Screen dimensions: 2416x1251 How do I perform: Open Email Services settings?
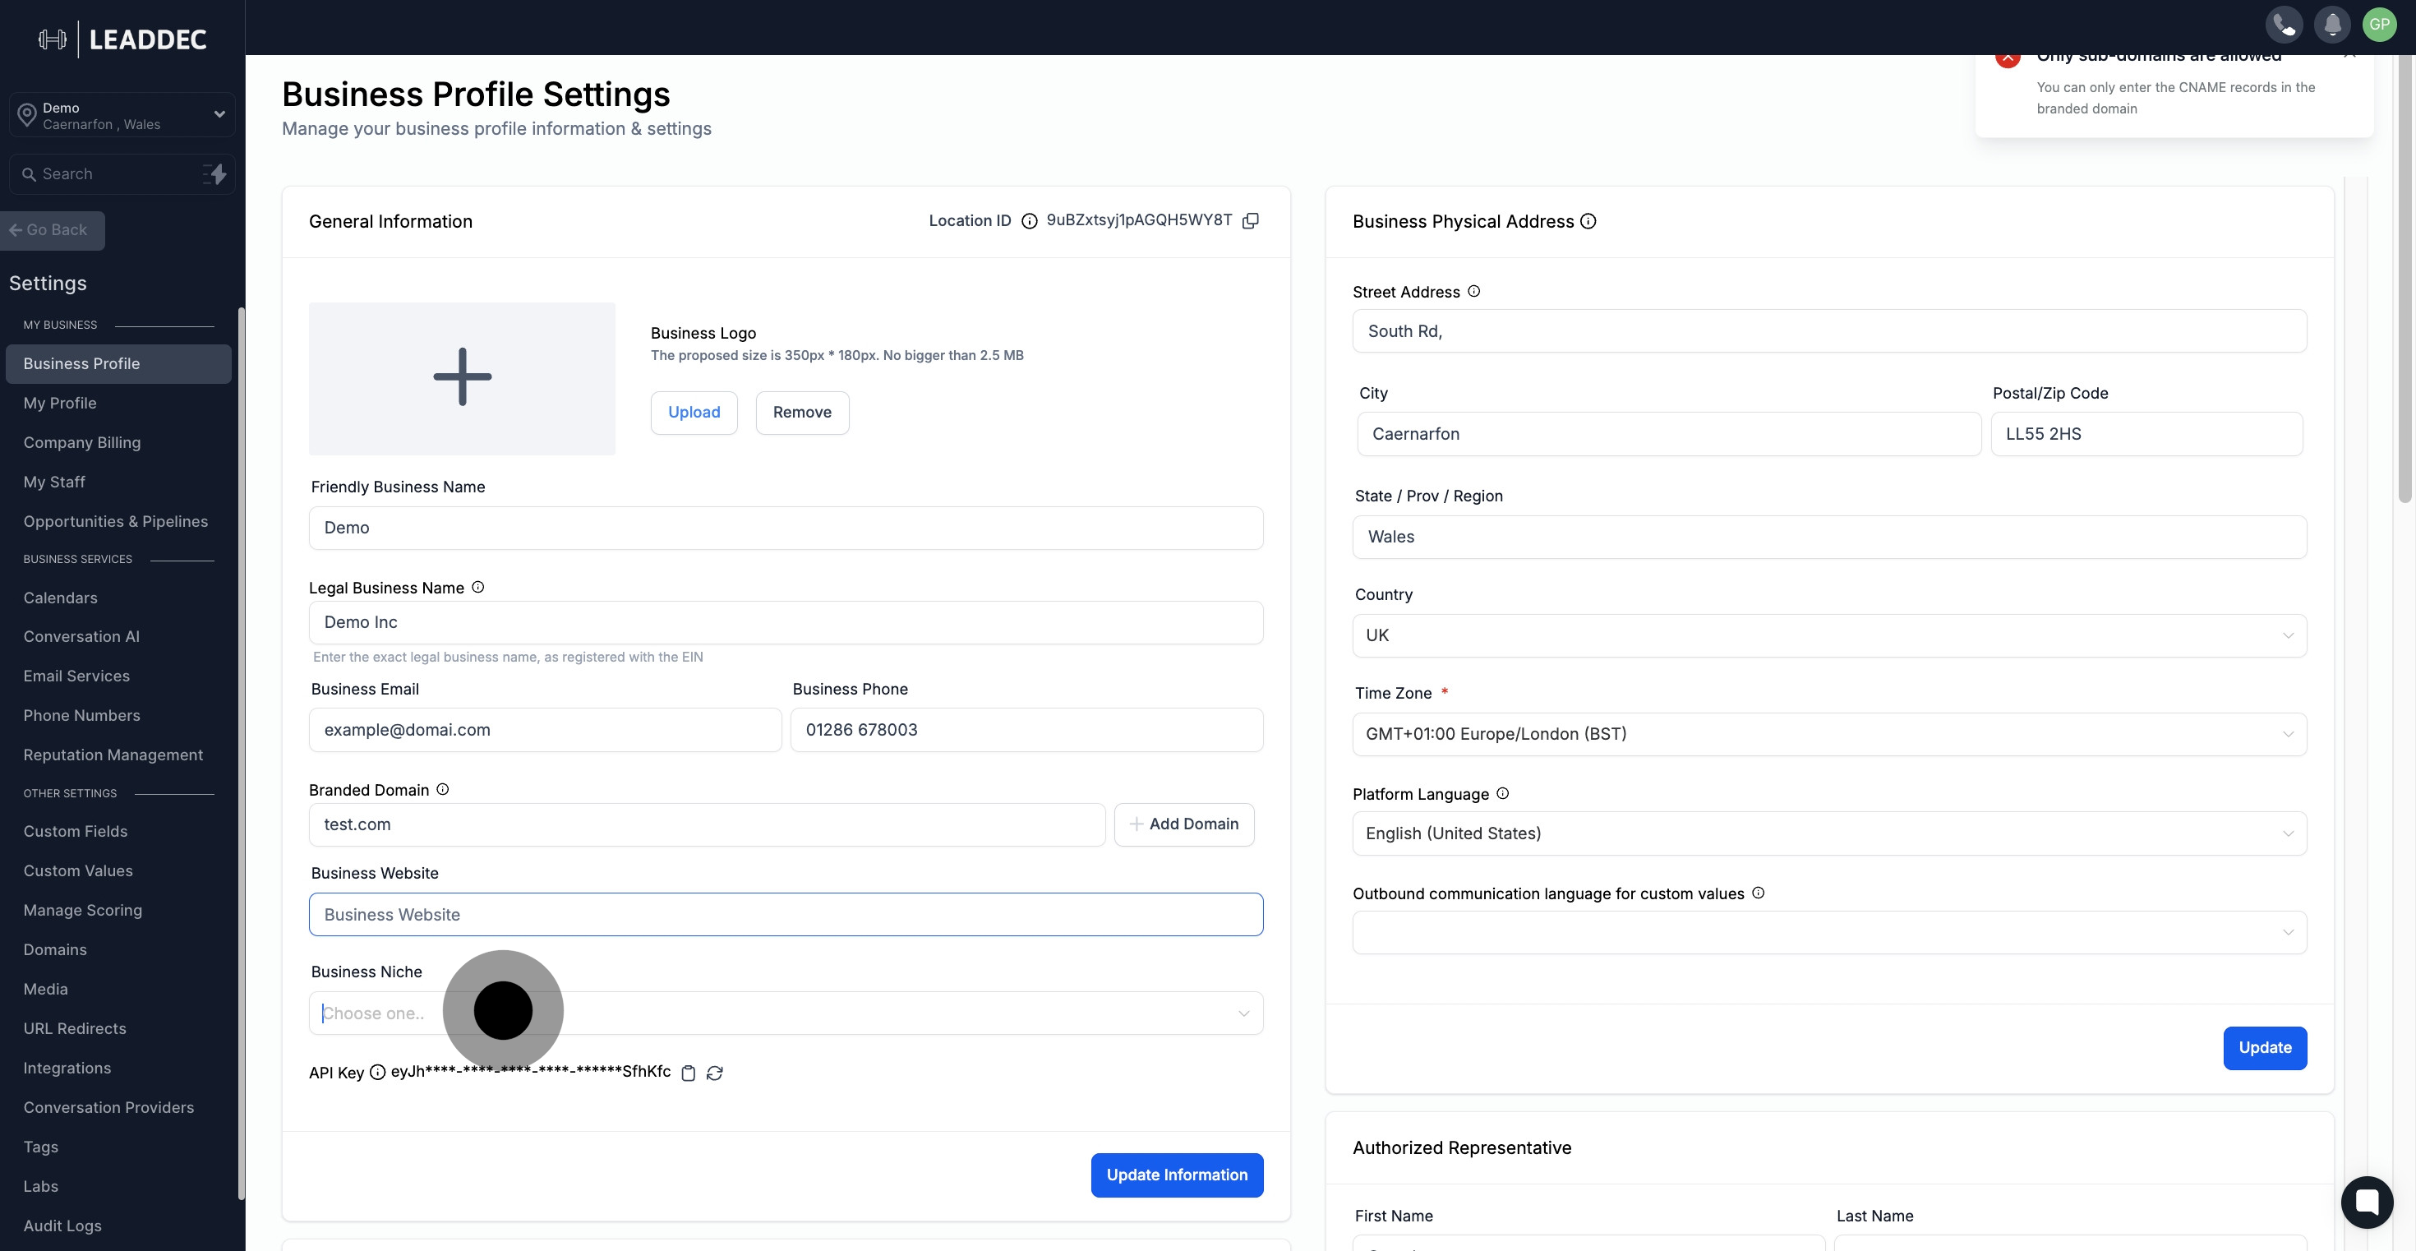coord(76,676)
